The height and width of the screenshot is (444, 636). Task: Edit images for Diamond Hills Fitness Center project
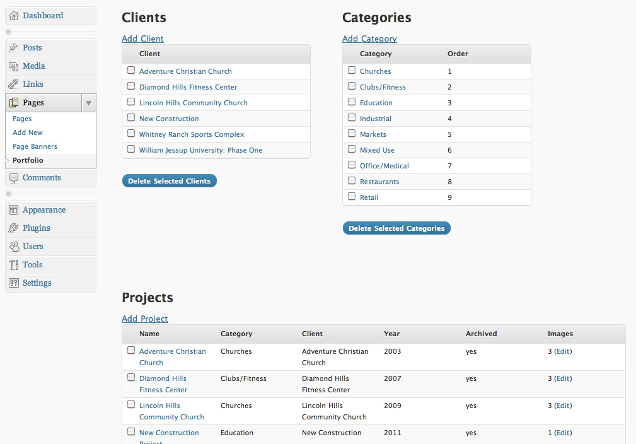point(563,378)
